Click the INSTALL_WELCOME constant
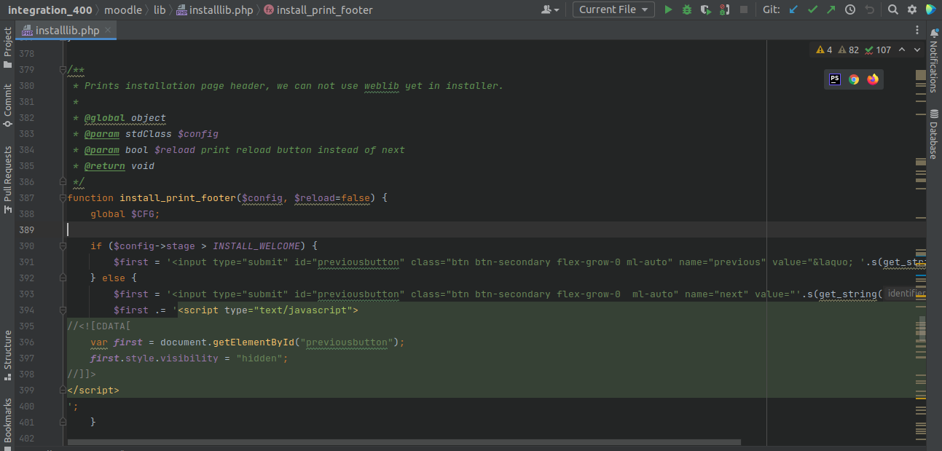 [256, 246]
